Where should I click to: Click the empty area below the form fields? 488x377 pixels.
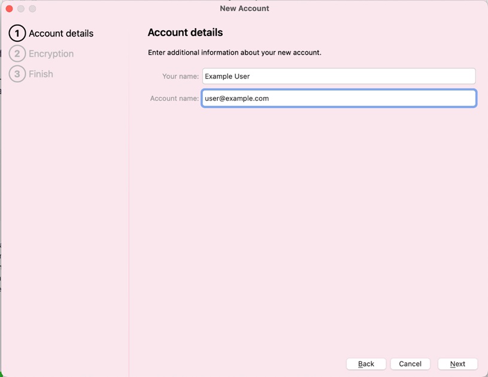tap(308, 228)
